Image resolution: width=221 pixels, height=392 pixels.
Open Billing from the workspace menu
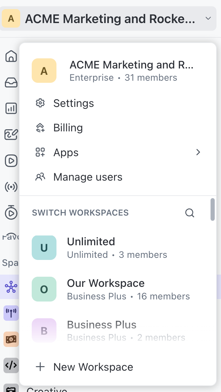68,128
